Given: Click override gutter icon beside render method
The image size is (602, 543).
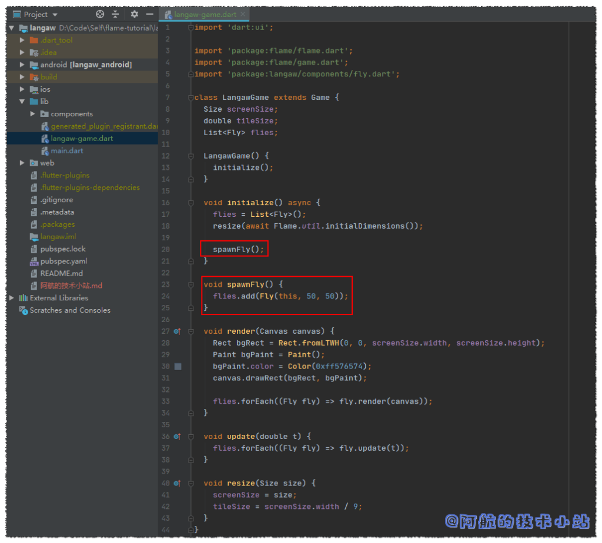Looking at the screenshot, I should pos(177,331).
